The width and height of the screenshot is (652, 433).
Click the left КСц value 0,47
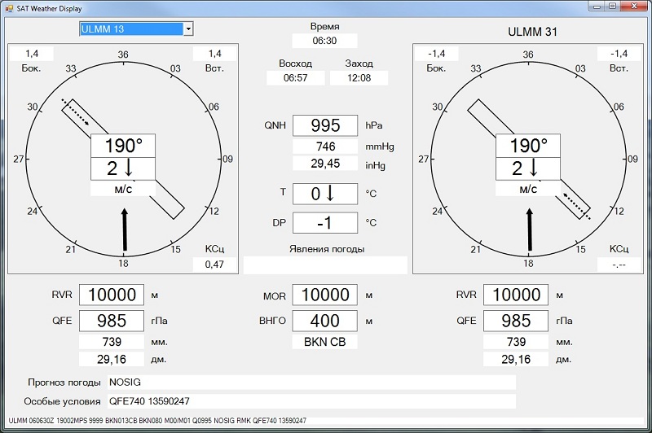pos(214,265)
